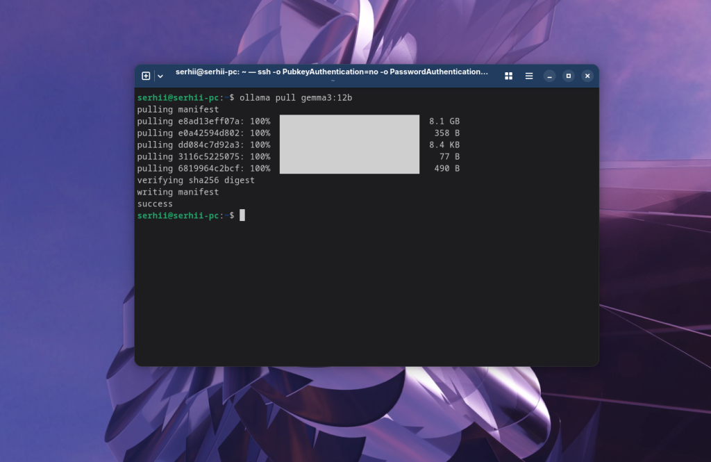Click the "77 B" size value
The height and width of the screenshot is (462, 711).
[449, 156]
